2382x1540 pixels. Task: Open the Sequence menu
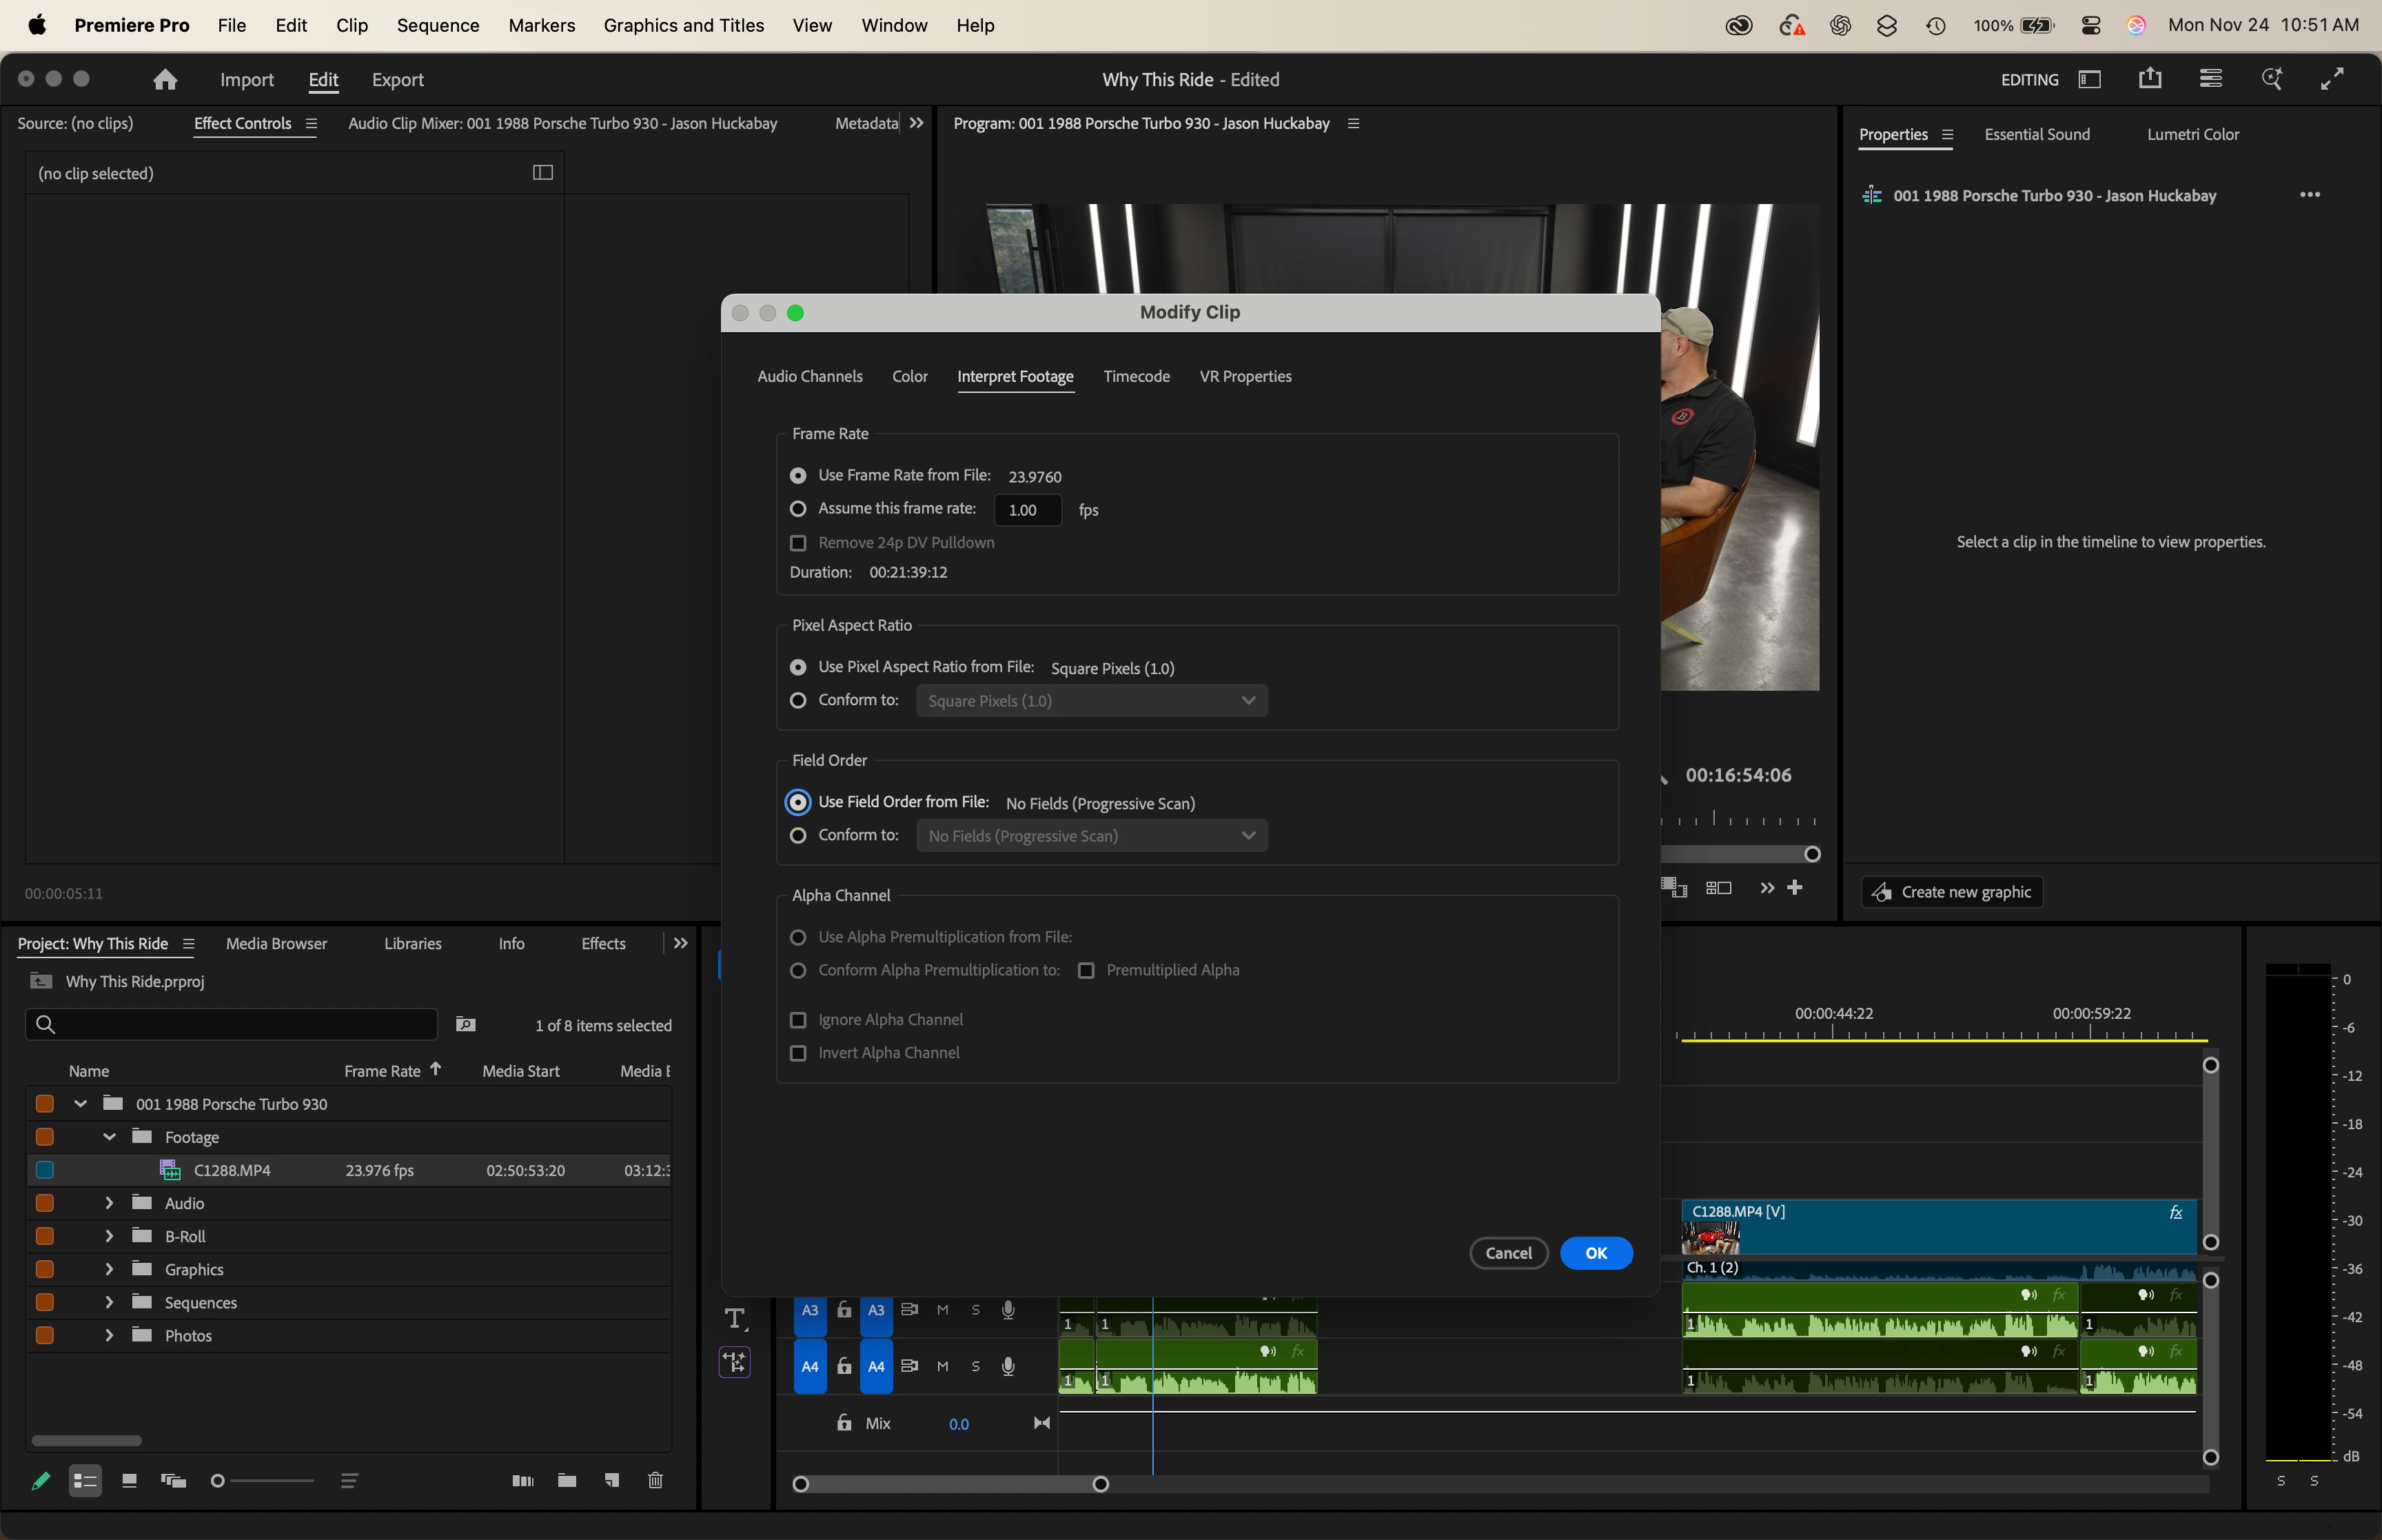(x=438, y=25)
